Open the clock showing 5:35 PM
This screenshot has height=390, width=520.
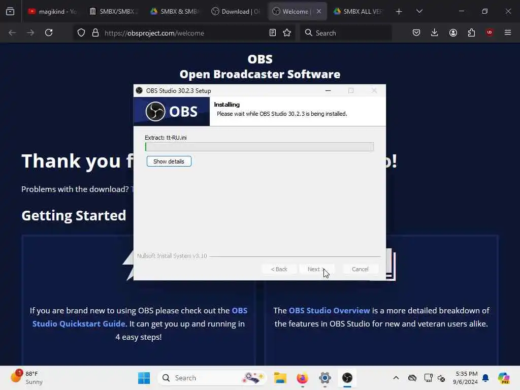(x=465, y=378)
